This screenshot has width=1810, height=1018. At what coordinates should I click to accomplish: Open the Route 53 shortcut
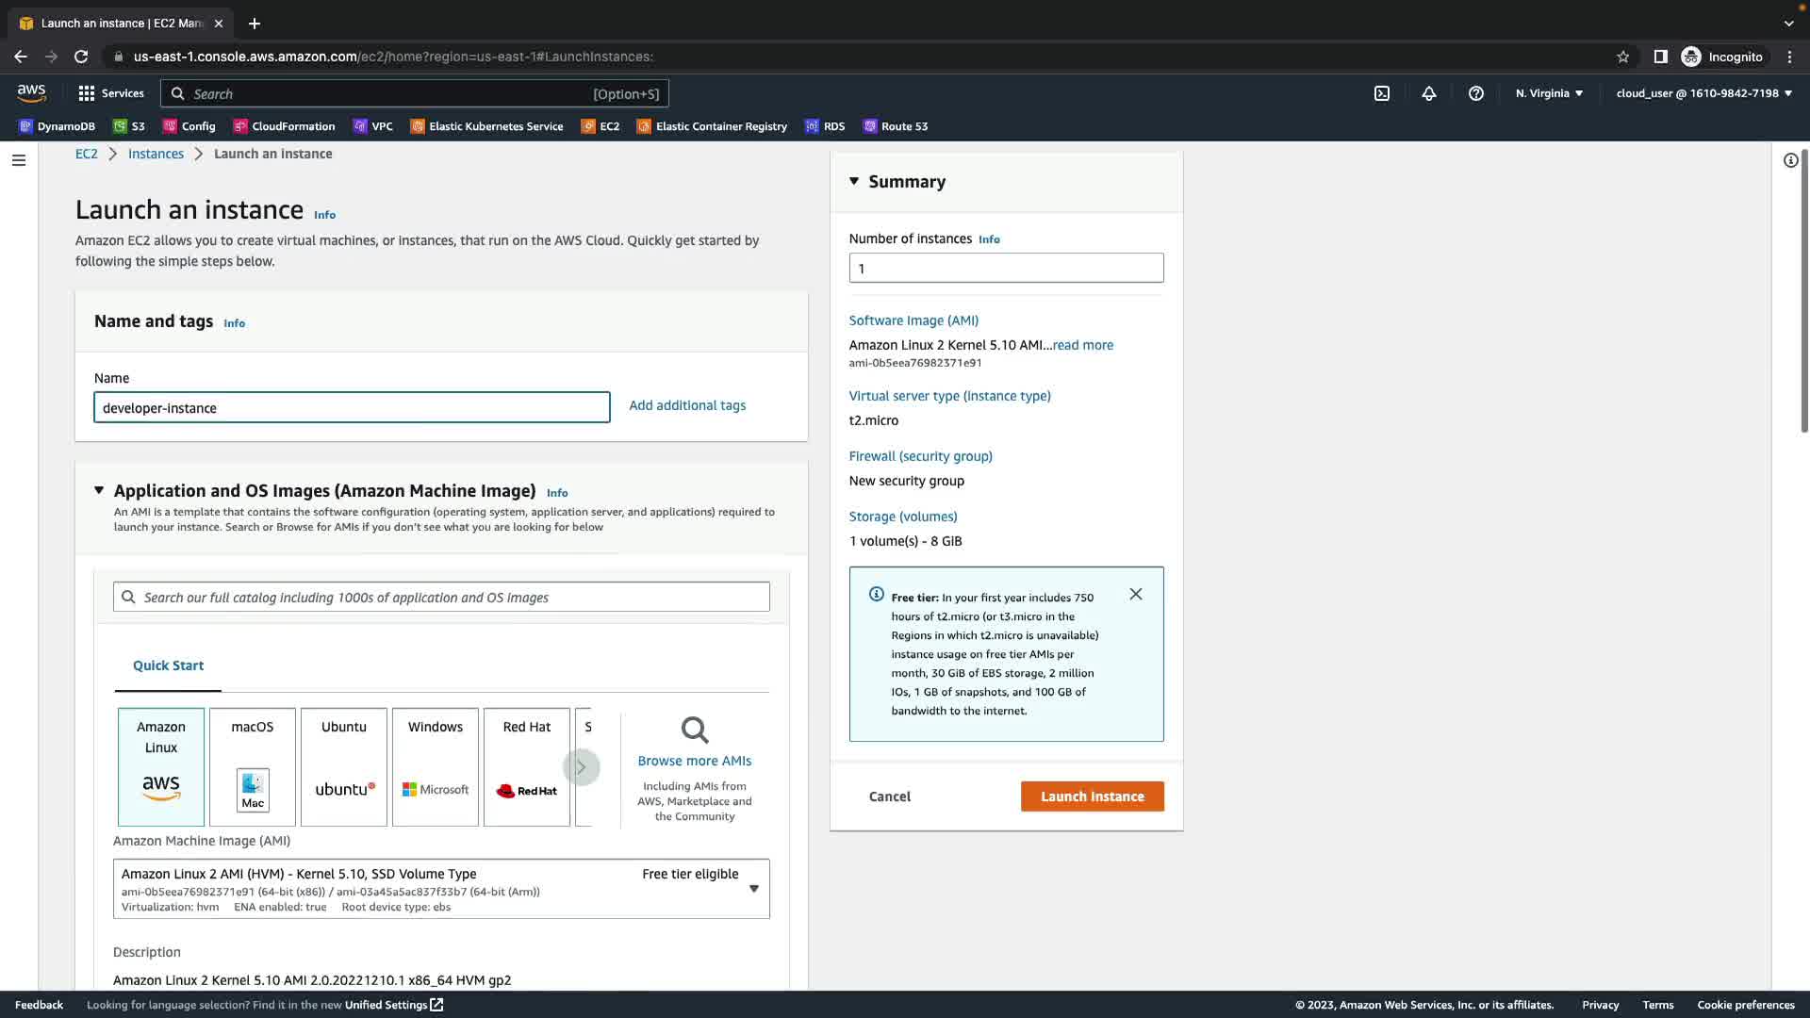click(896, 126)
